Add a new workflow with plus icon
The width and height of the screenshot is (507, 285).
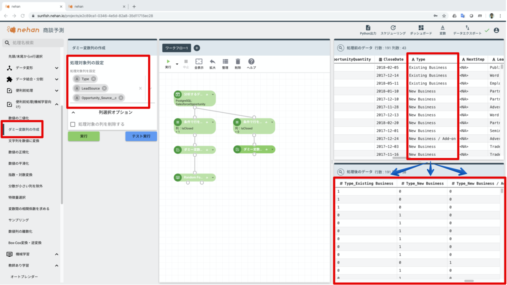coord(196,48)
